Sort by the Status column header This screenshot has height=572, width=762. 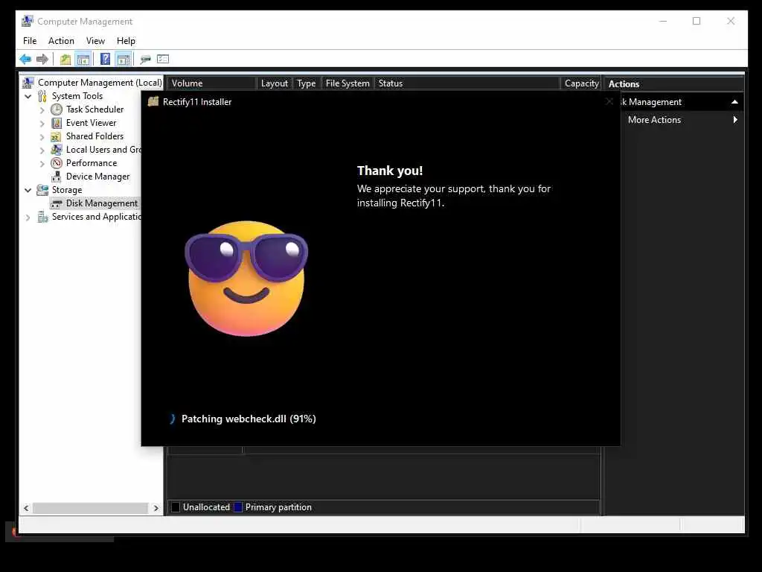click(x=467, y=83)
